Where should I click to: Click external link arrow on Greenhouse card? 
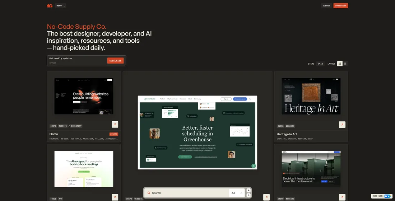[266, 197]
